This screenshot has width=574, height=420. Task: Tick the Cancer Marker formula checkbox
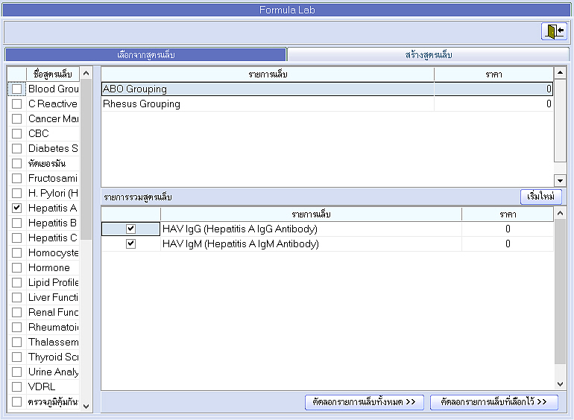tap(17, 119)
